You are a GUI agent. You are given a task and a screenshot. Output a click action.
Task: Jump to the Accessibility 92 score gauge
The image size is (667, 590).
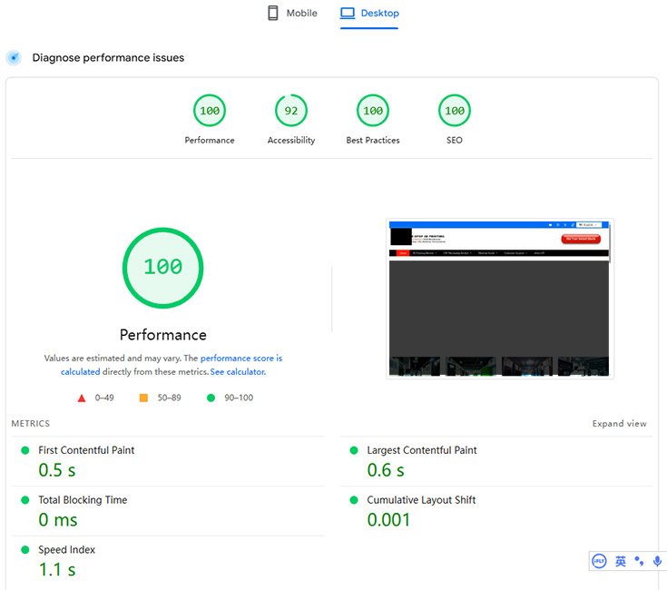291,112
